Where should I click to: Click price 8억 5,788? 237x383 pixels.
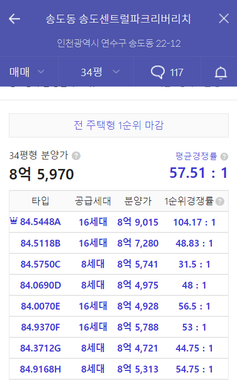tap(138, 327)
